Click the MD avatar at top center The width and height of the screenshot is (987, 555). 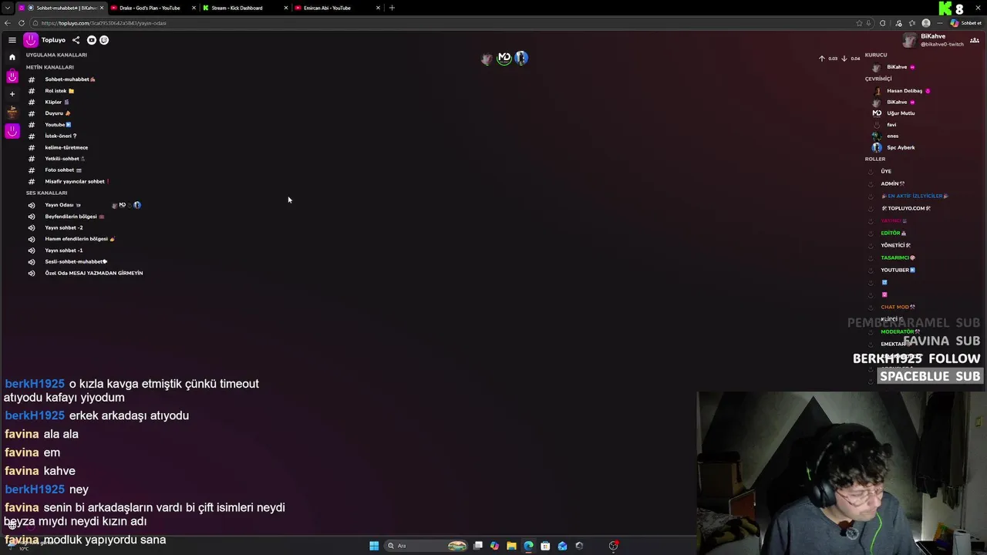point(504,58)
